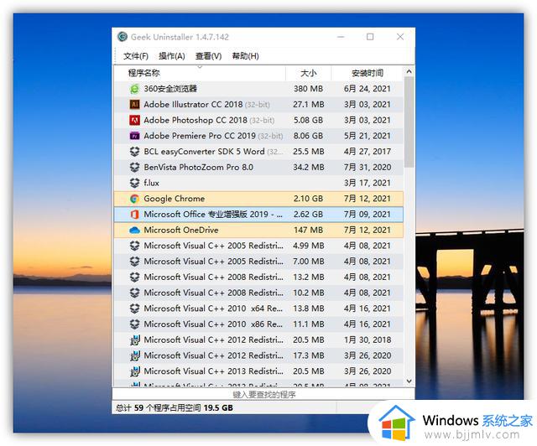Click the icon of the 13.2 MB Visual C++ 2008 row
537x446 pixels.
(x=134, y=277)
